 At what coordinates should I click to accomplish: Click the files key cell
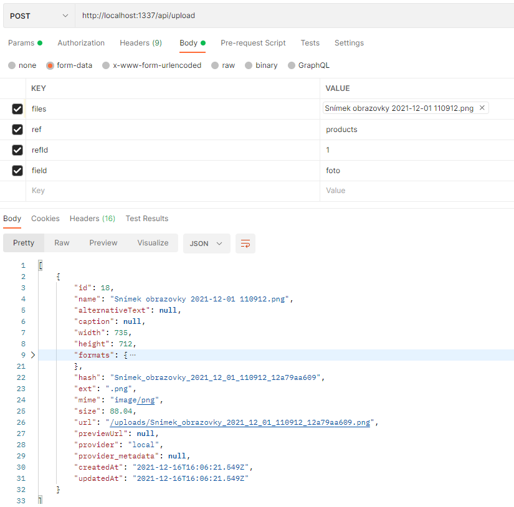173,109
